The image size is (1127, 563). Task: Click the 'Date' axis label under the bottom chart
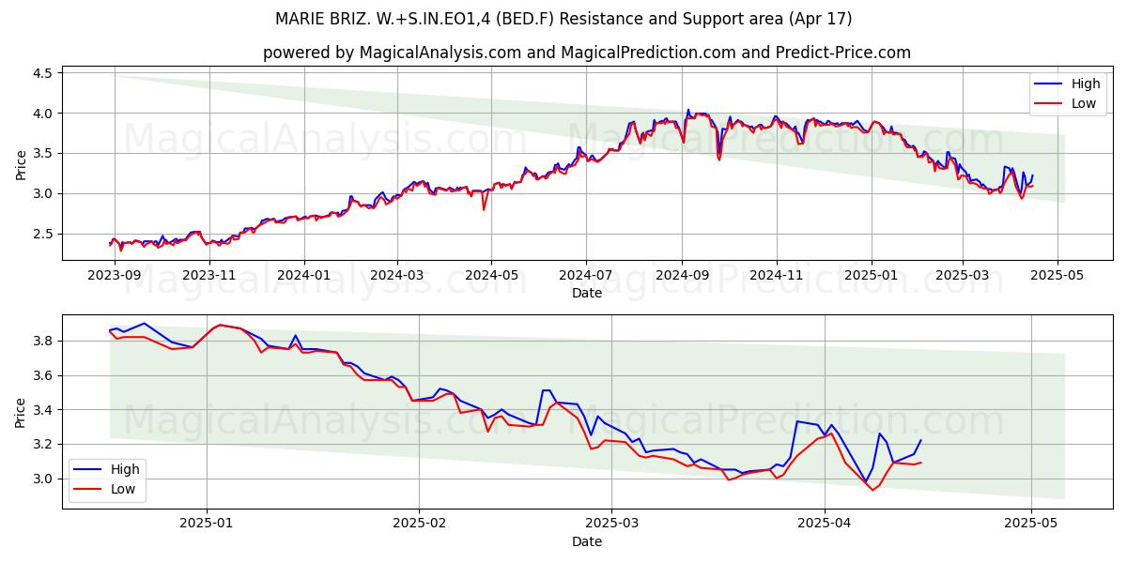click(x=587, y=541)
